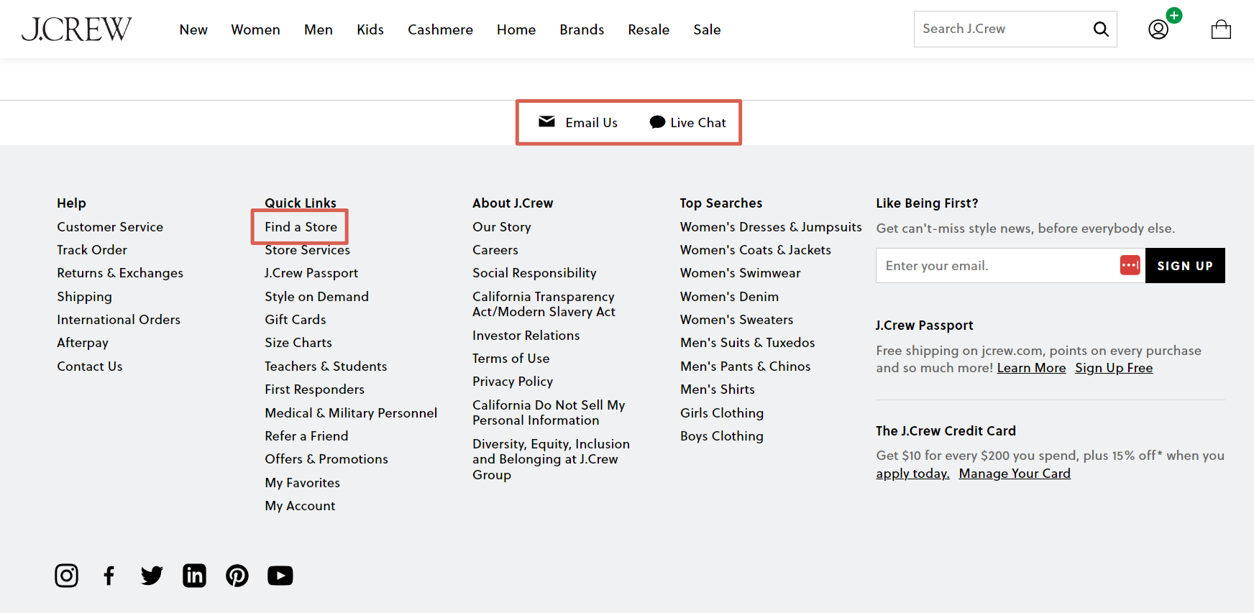Select Sale in the top navigation

coord(707,29)
